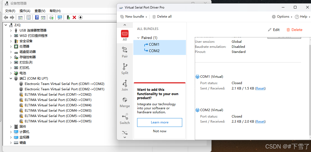Click the Learn more button
311x152 pixels.
click(x=160, y=122)
